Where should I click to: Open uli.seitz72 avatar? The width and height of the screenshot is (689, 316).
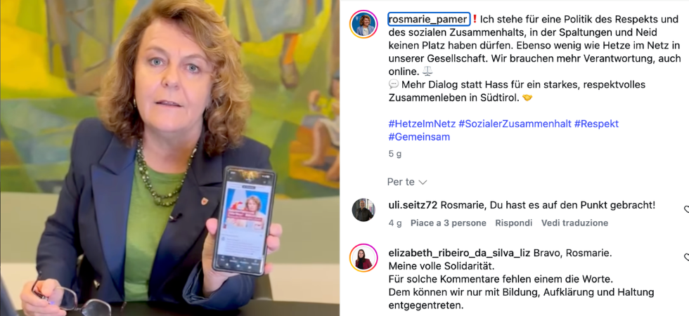[363, 210]
